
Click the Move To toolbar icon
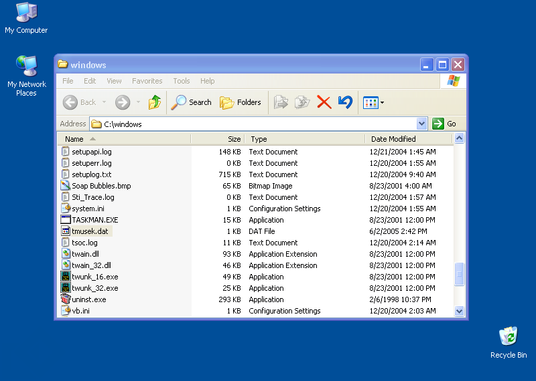point(281,102)
